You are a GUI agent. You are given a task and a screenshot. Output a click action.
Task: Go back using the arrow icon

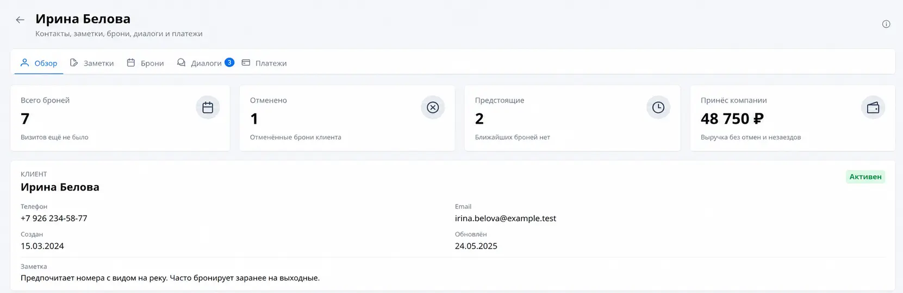pyautogui.click(x=20, y=20)
